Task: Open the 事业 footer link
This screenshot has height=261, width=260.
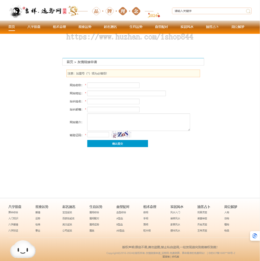Action: click(38, 231)
